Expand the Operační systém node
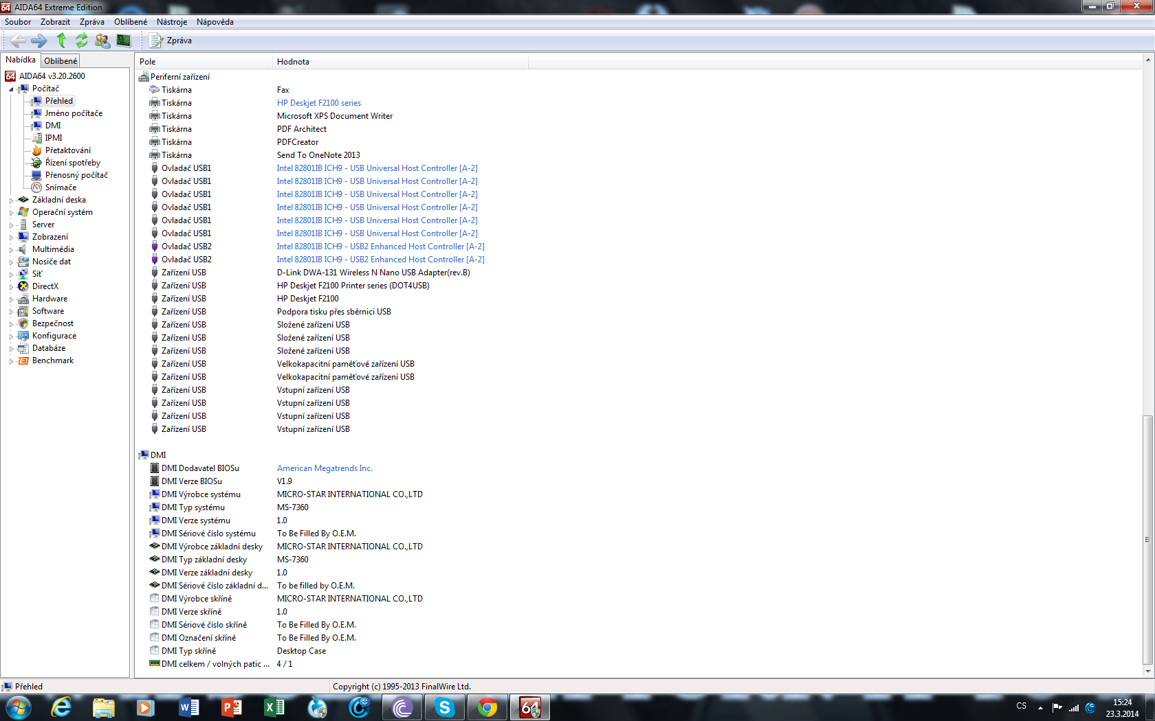Image resolution: width=1155 pixels, height=721 pixels. (11, 213)
